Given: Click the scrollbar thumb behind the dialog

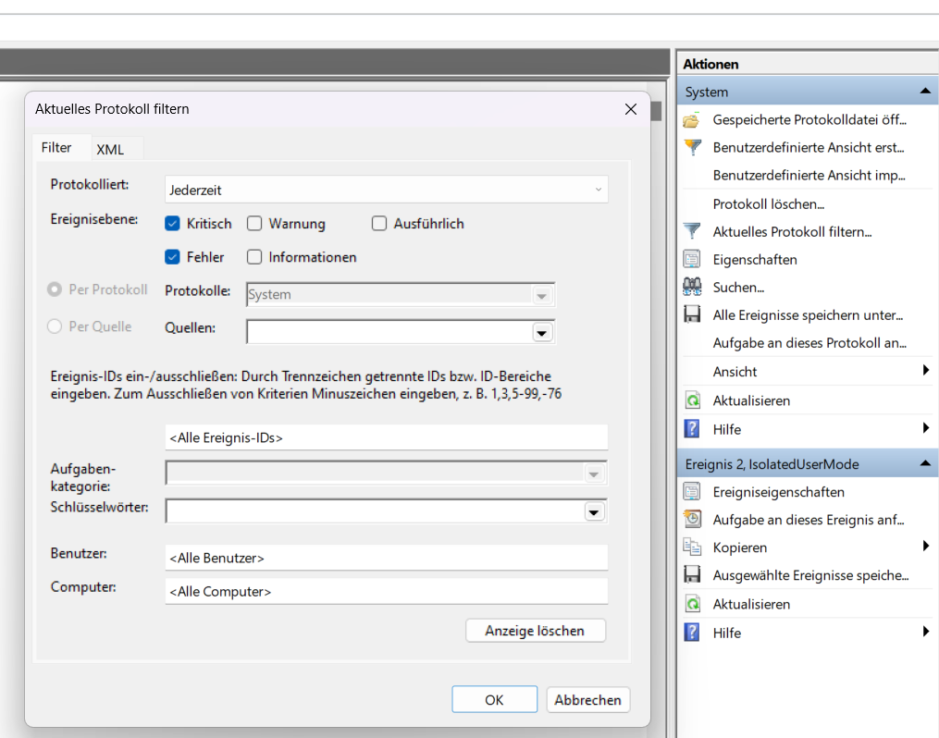Looking at the screenshot, I should (x=656, y=111).
